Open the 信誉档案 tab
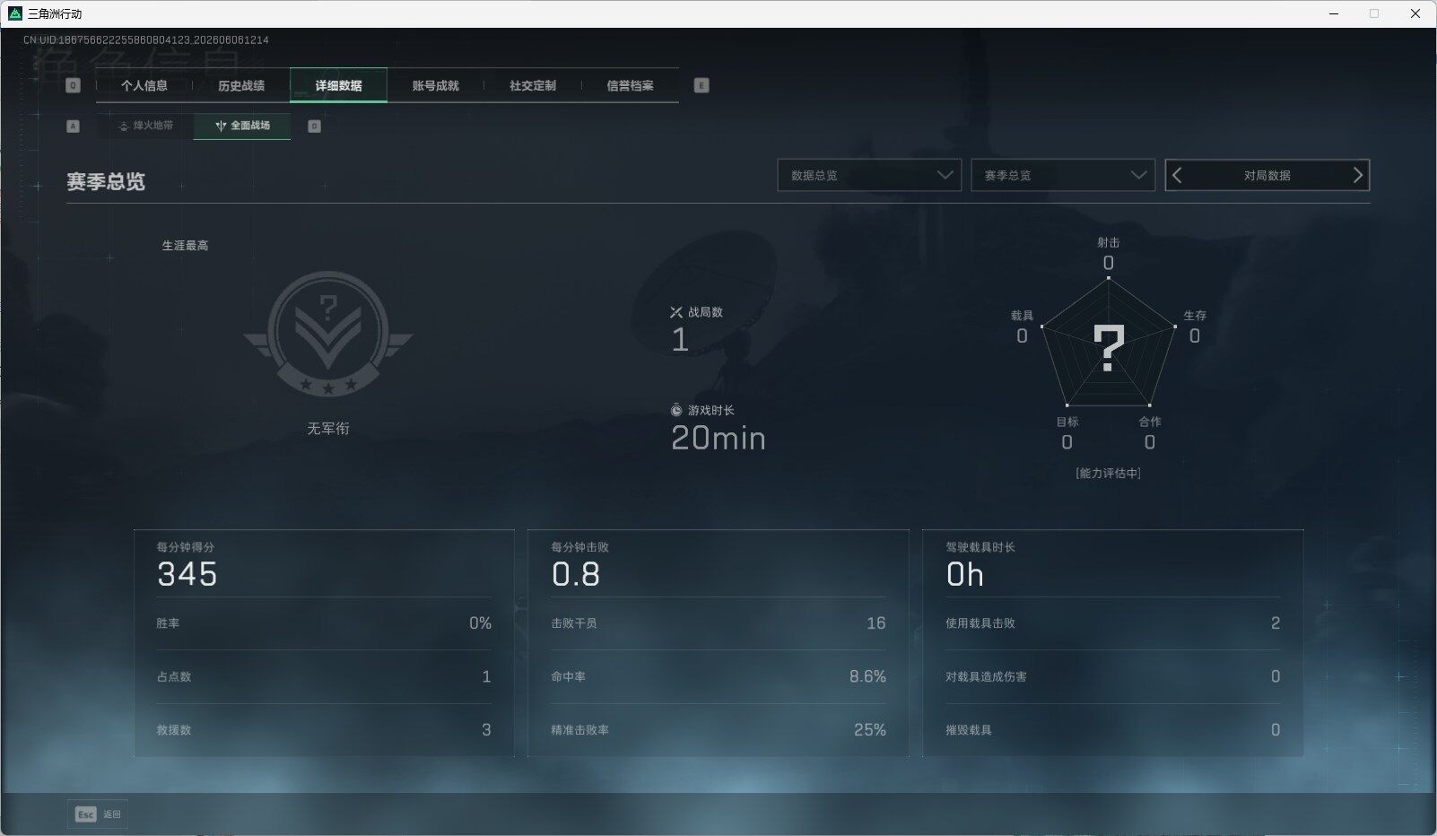Screen dimensions: 1437x836 630,85
